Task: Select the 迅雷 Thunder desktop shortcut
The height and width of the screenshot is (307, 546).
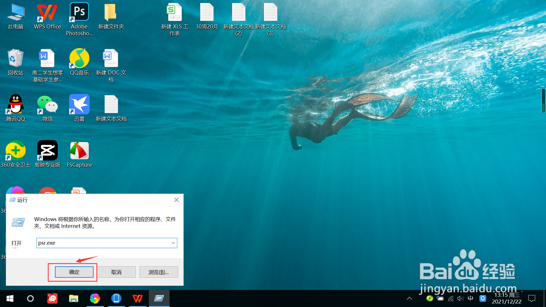Action: pyautogui.click(x=79, y=108)
